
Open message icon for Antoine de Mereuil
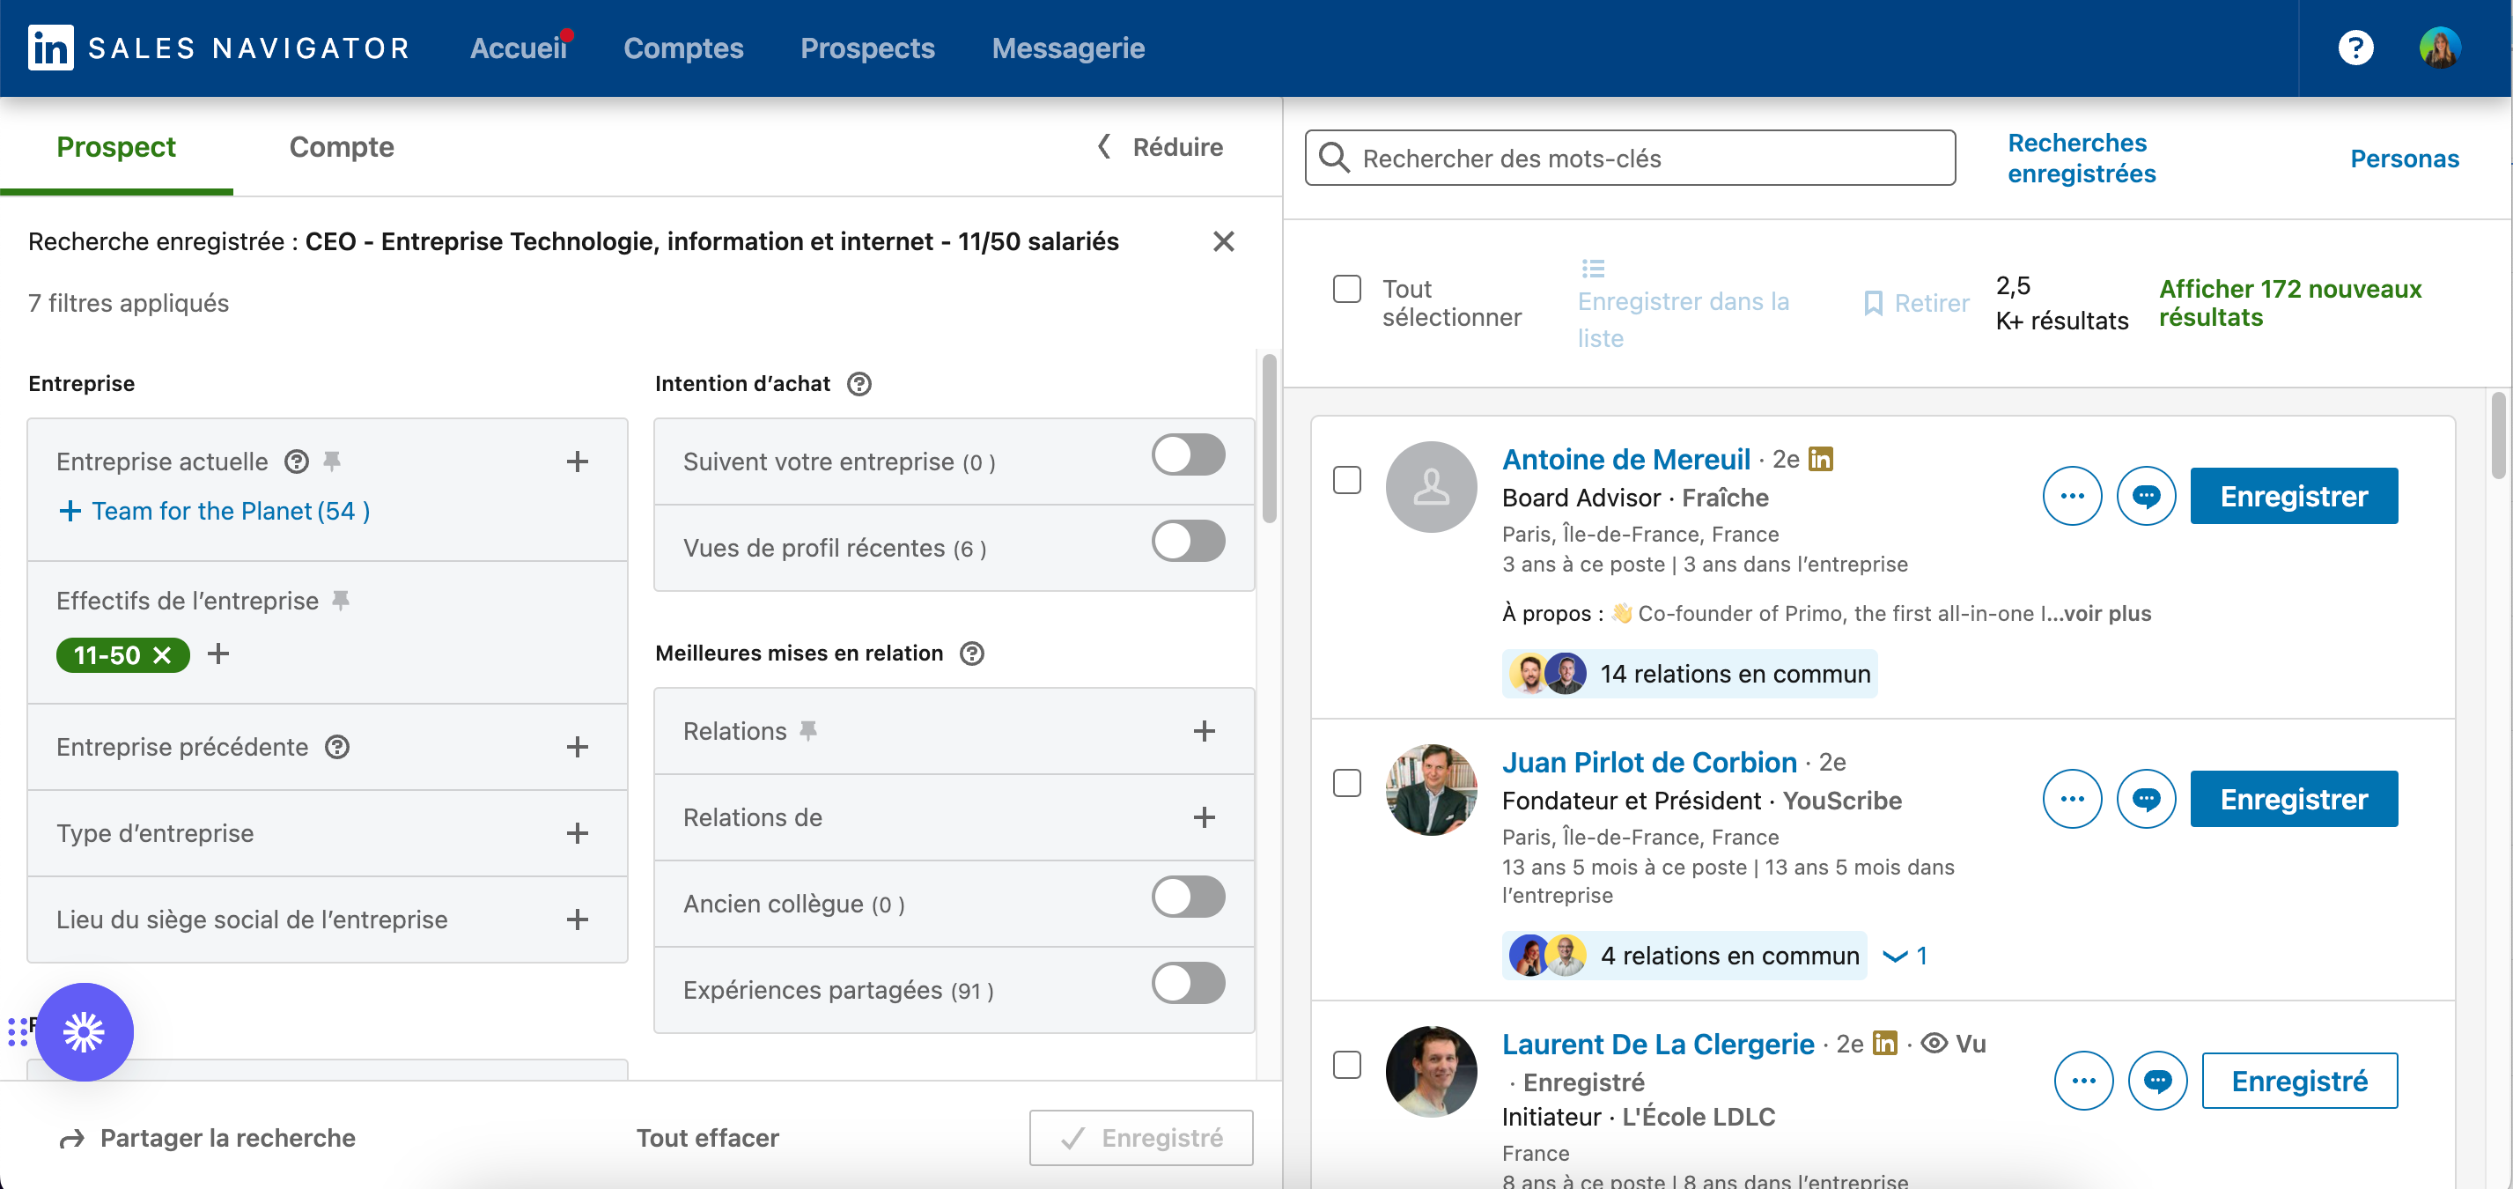(x=2145, y=497)
